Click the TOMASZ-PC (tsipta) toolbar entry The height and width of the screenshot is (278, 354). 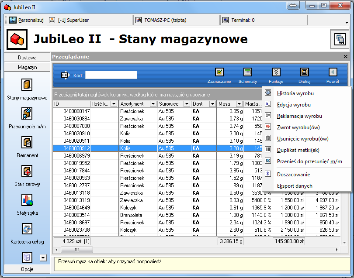(176, 20)
